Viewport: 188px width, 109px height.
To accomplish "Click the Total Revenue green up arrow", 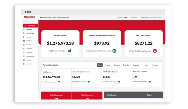I will pyautogui.click(x=59, y=82).
